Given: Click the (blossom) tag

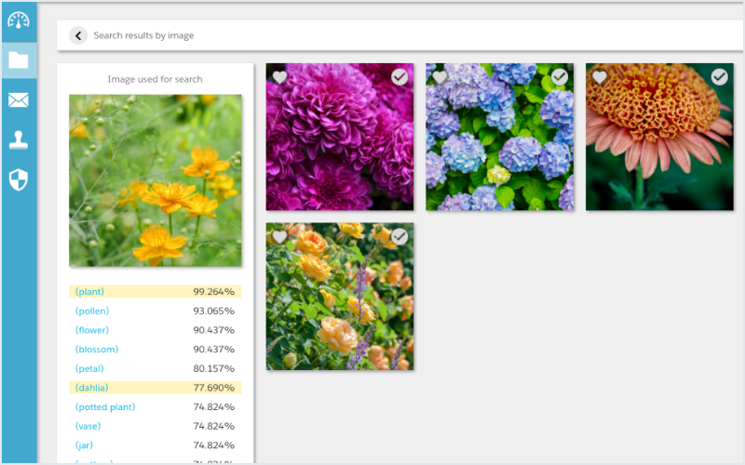Looking at the screenshot, I should pyautogui.click(x=97, y=350).
